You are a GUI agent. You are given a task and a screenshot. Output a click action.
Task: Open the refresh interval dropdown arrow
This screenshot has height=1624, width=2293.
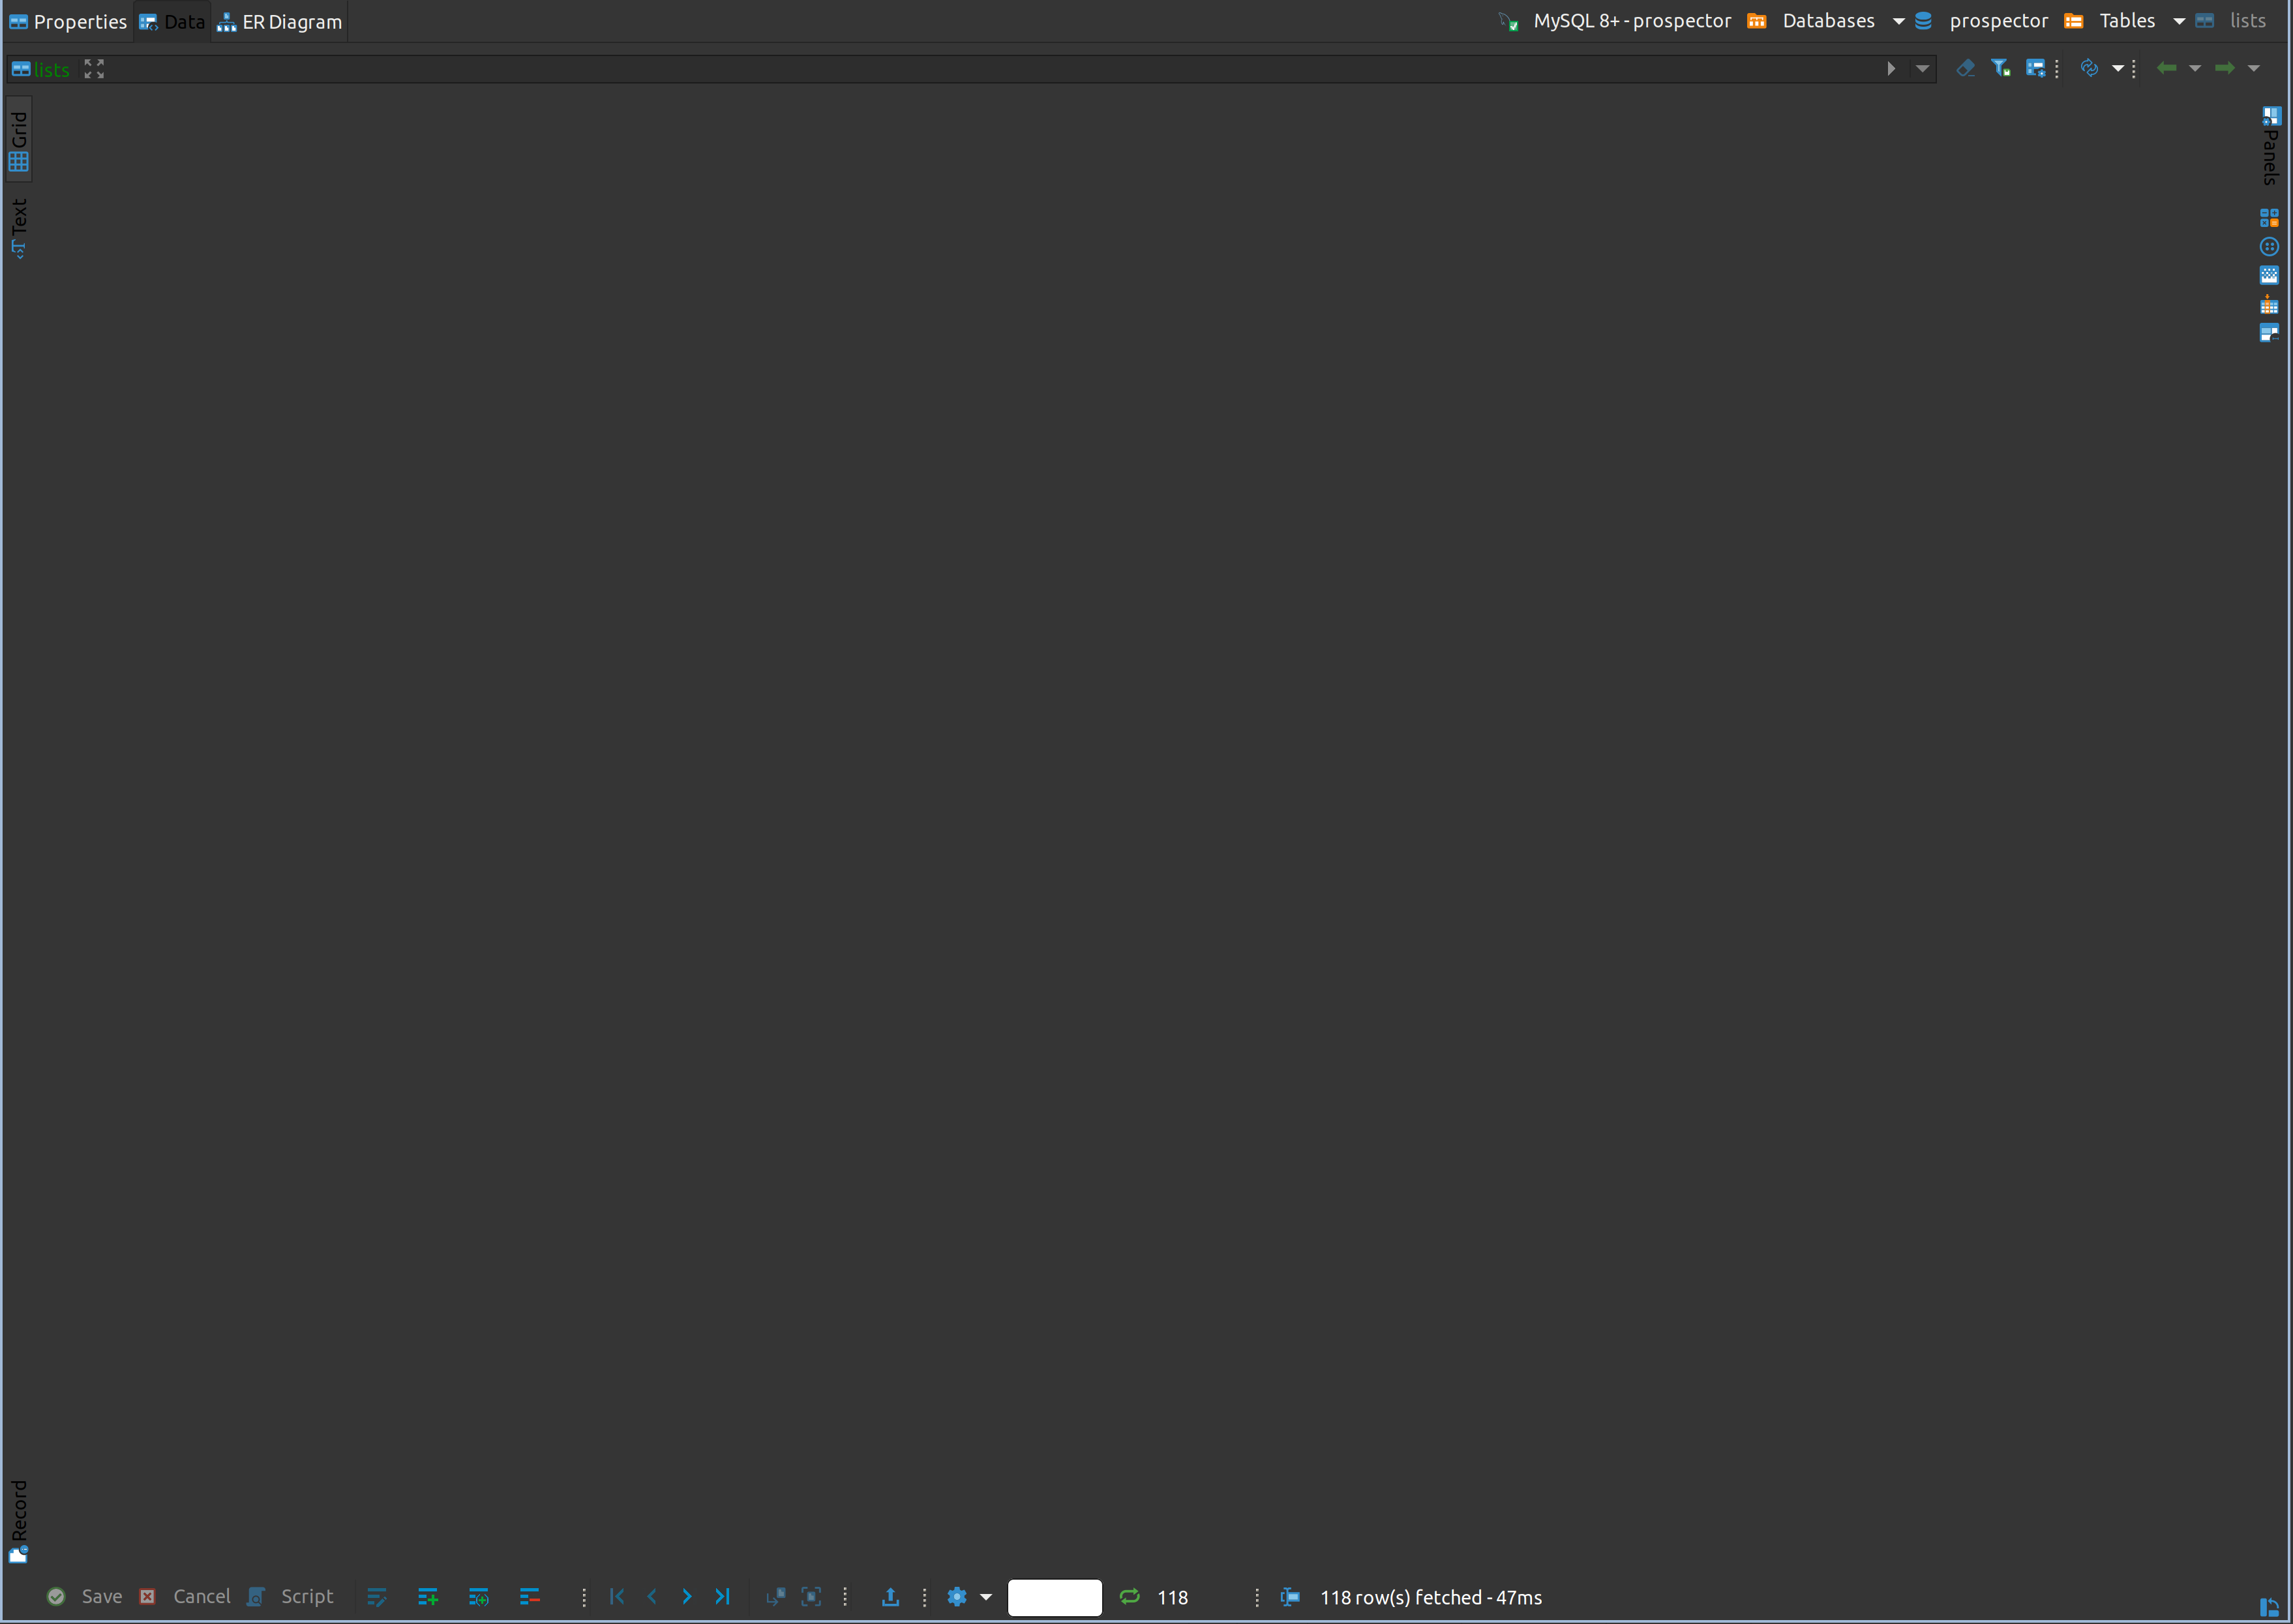click(2117, 68)
